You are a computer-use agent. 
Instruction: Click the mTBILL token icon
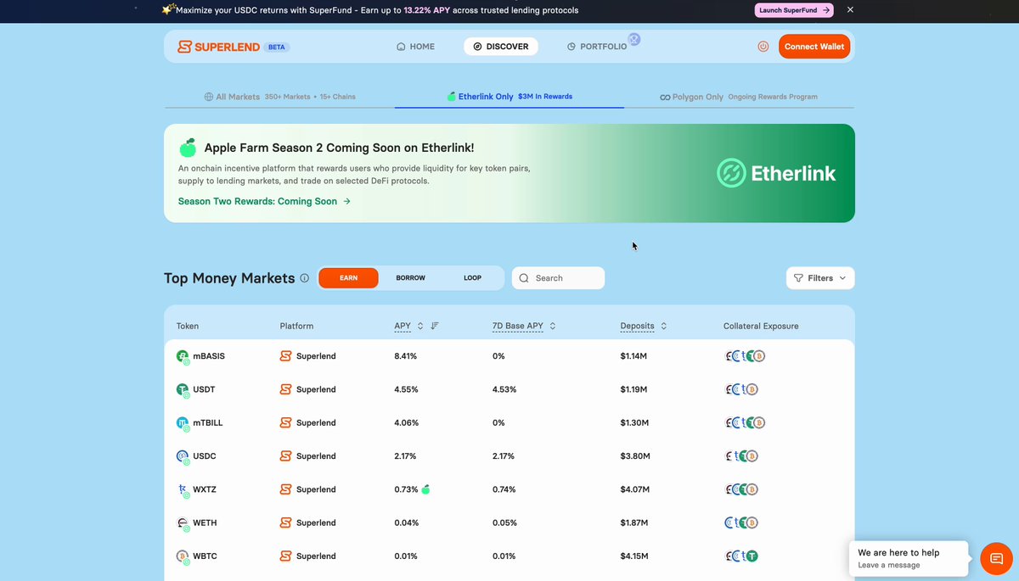coord(183,422)
